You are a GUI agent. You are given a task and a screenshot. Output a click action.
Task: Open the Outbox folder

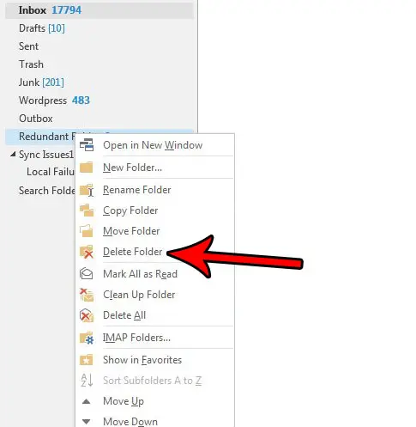click(x=99, y=119)
